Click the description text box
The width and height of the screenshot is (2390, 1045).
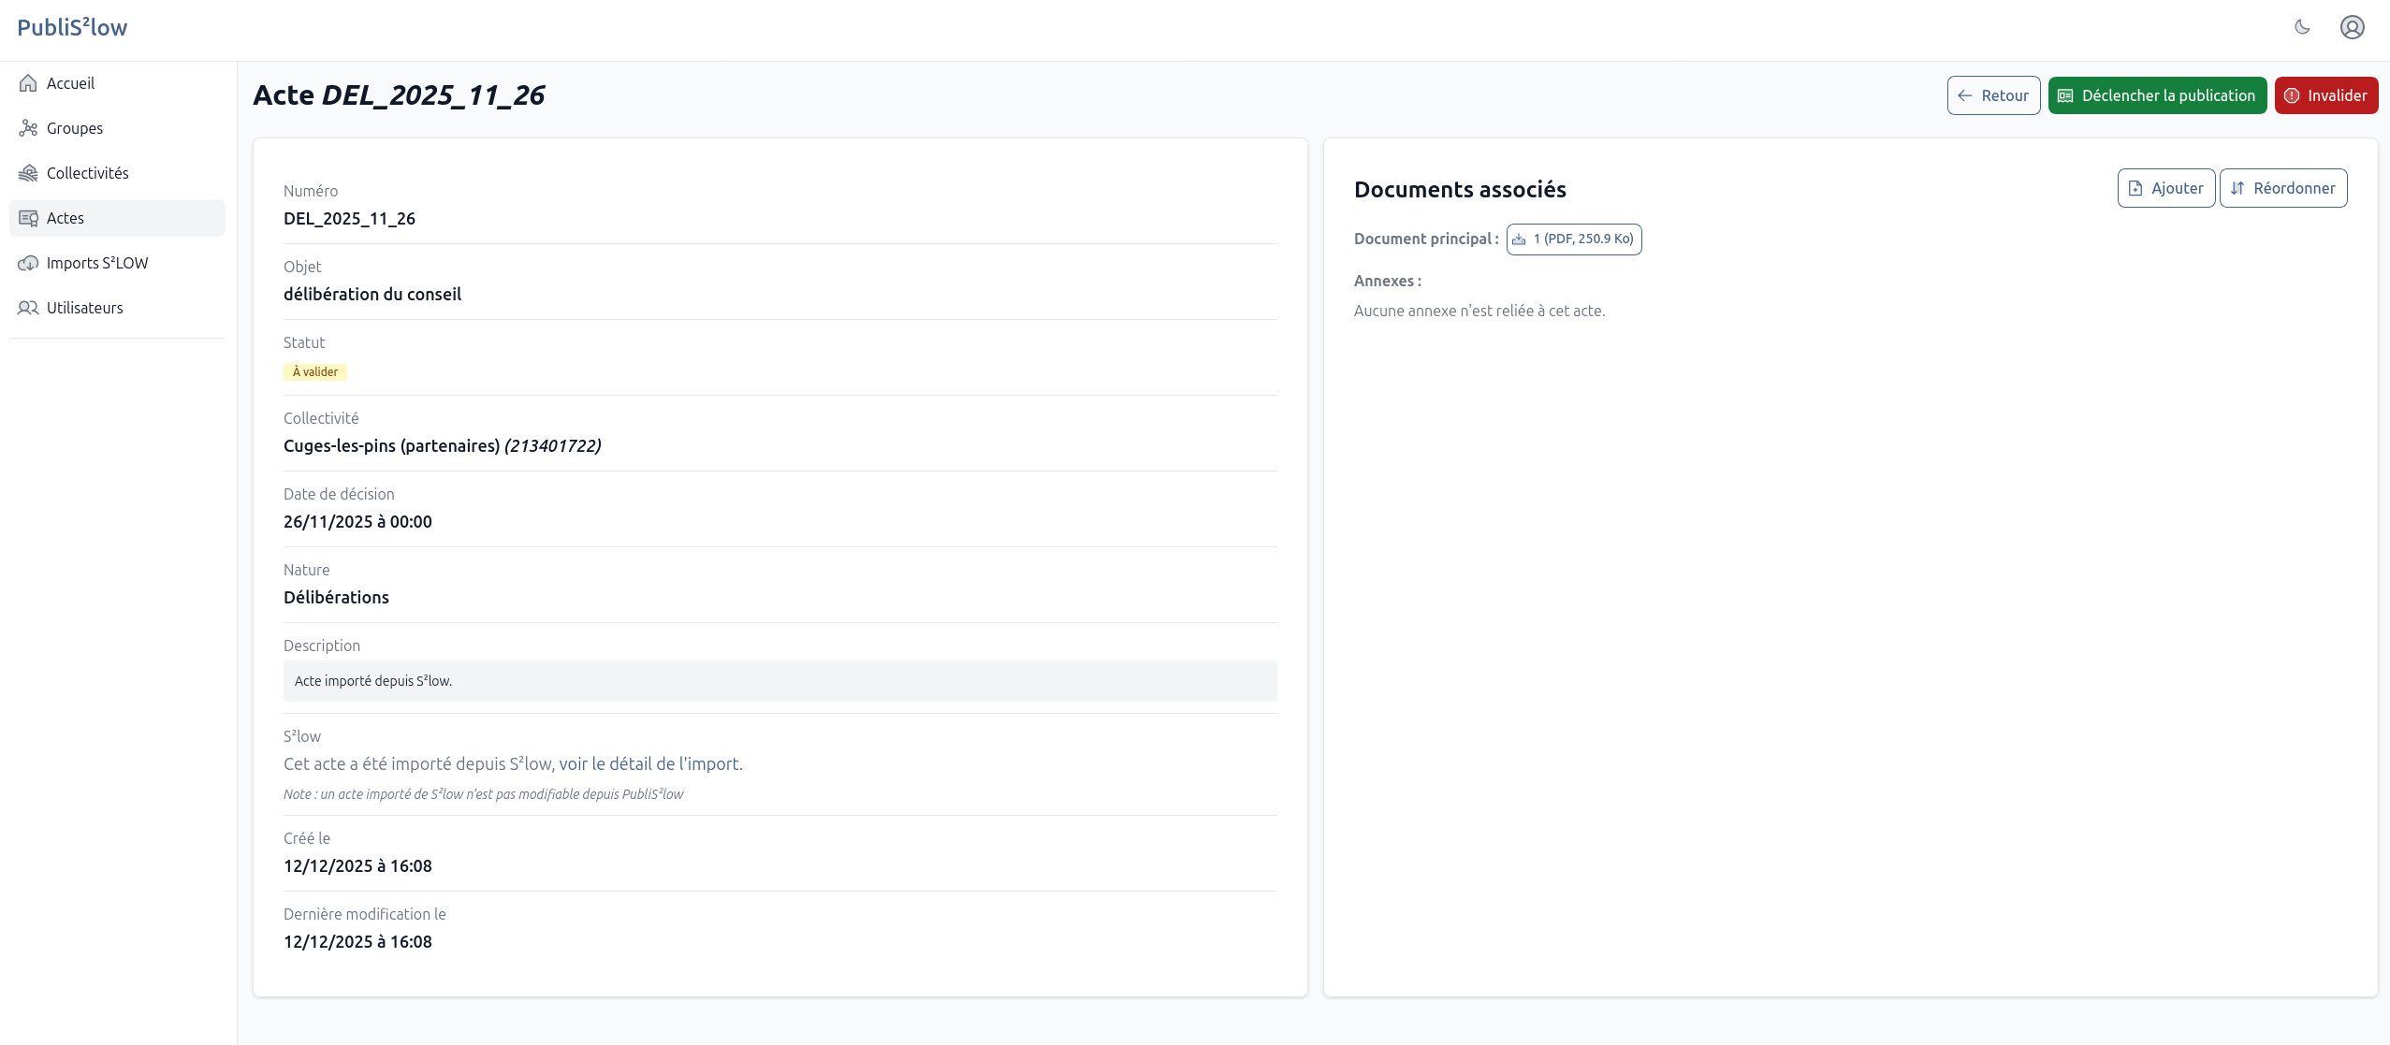click(x=779, y=681)
